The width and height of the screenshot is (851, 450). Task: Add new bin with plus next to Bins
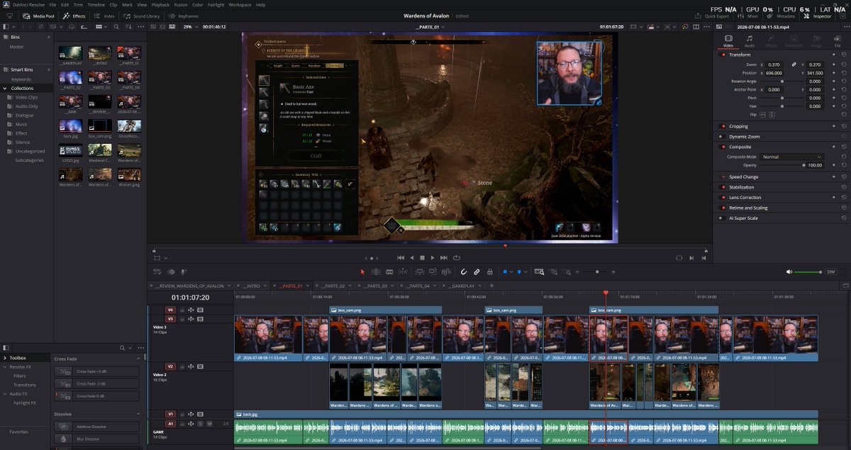coord(49,37)
